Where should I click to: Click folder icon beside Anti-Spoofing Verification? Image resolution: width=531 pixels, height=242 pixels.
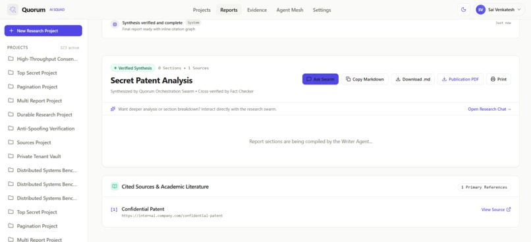(11, 129)
